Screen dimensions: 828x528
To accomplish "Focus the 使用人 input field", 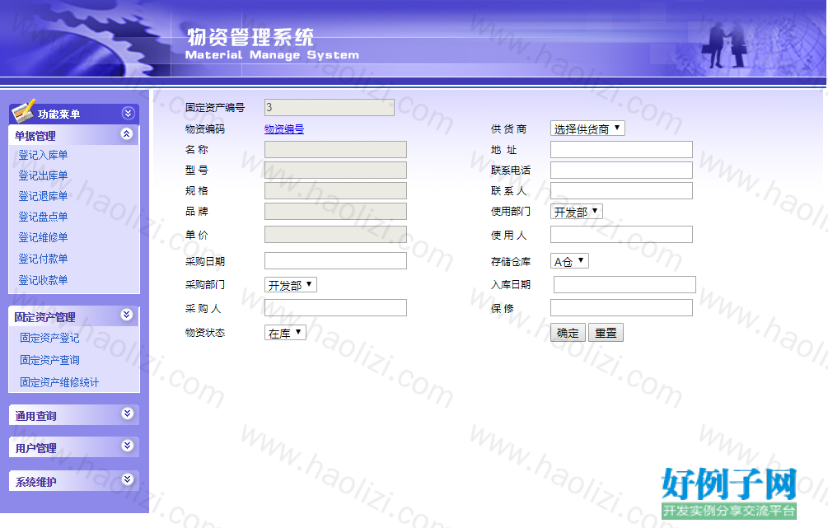I will 621,235.
